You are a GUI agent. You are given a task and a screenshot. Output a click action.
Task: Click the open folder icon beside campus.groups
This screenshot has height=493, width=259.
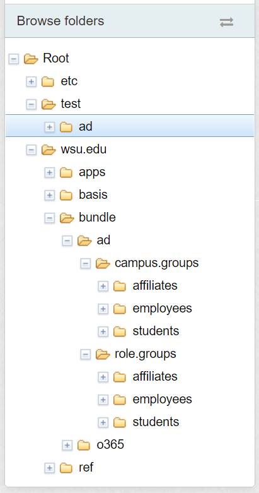[103, 263]
